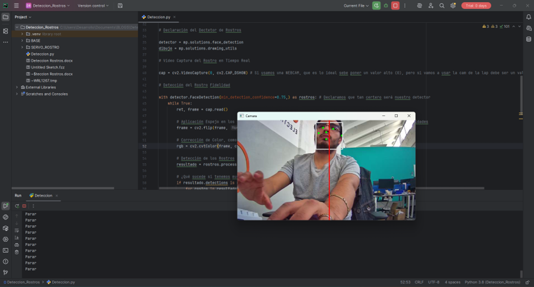Image resolution: width=534 pixels, height=287 pixels.
Task: Open the Current File run configuration dropdown
Action: (x=357, y=6)
